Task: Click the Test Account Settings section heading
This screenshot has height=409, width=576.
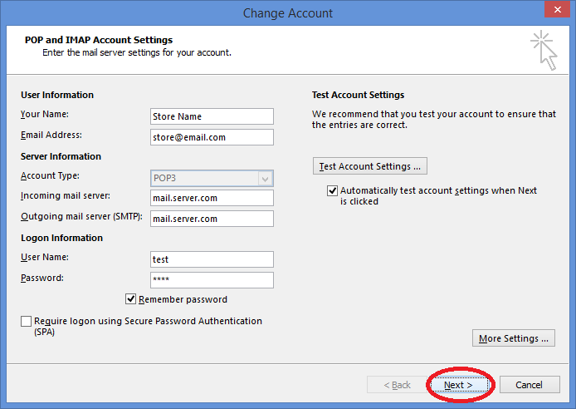Action: (x=358, y=95)
